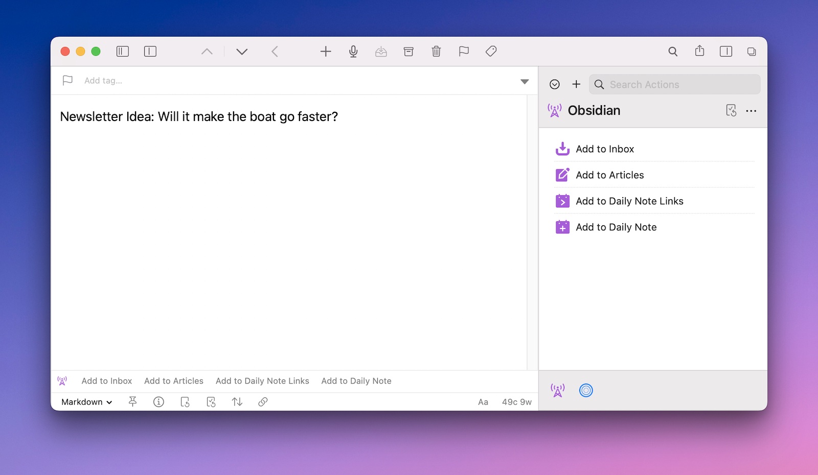
Task: Select antenna action group tab at pane bottom
Action: [558, 390]
